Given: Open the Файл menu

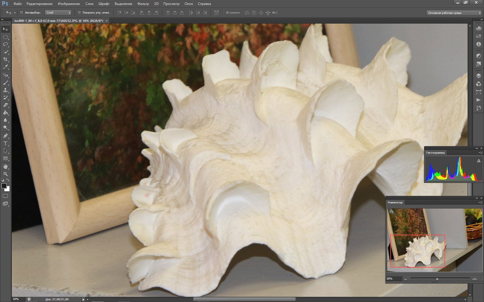Looking at the screenshot, I should click(x=18, y=4).
